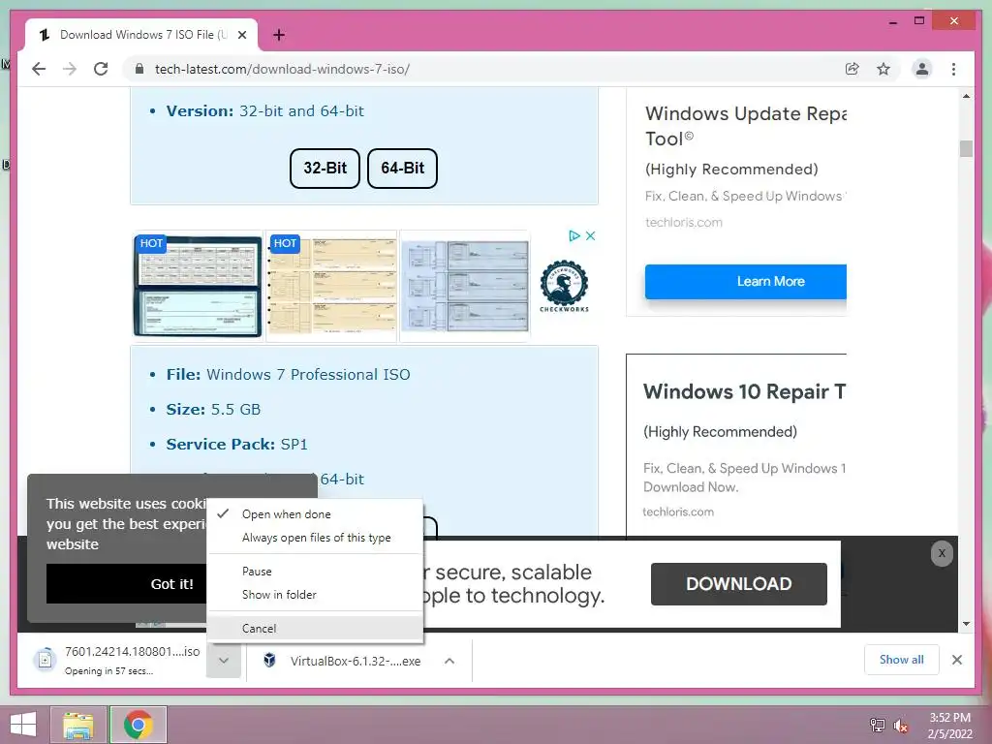This screenshot has width=992, height=744.
Task: Click the scrollbar up arrow
Action: point(966,96)
